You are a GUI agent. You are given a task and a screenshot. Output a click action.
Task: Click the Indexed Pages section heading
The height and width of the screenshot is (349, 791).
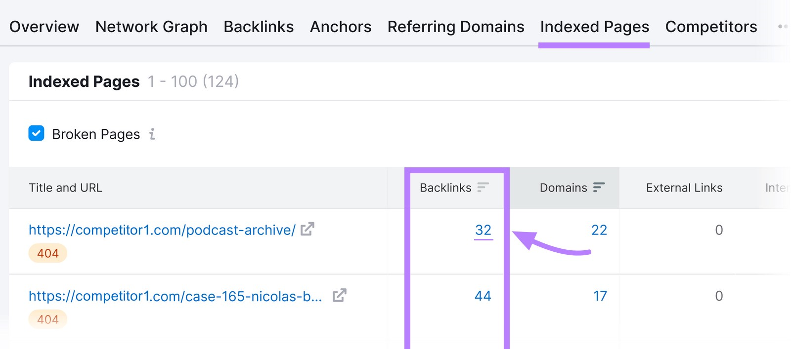pyautogui.click(x=84, y=81)
